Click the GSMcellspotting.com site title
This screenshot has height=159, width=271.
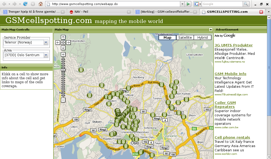(x=49, y=20)
